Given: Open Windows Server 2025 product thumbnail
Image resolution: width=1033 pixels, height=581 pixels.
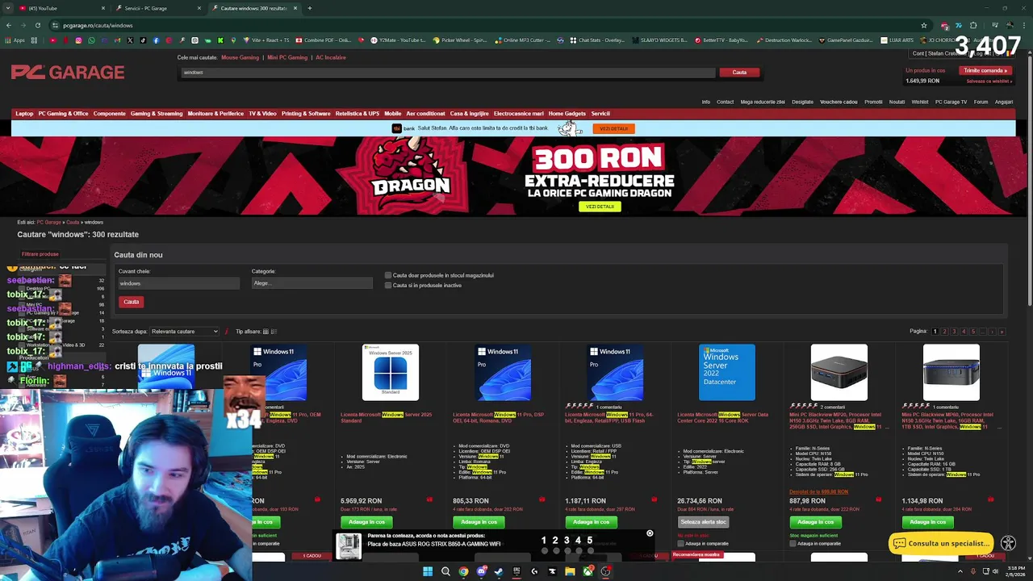Looking at the screenshot, I should tap(391, 373).
